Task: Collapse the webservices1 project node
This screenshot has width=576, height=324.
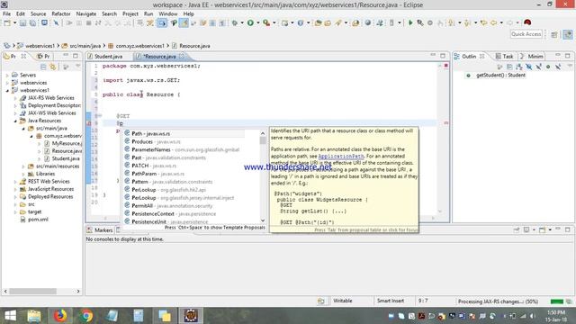Action: pyautogui.click(x=7, y=90)
